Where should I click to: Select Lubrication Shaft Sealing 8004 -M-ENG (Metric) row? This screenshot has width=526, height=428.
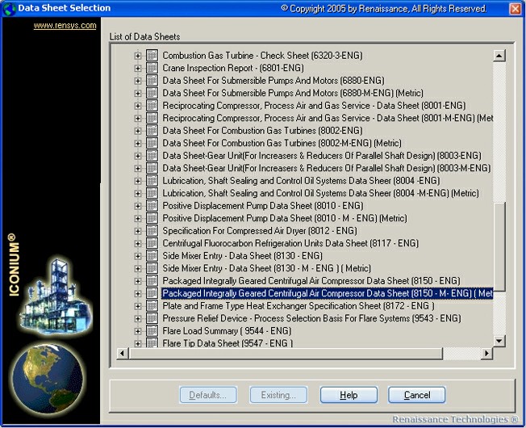tap(321, 193)
